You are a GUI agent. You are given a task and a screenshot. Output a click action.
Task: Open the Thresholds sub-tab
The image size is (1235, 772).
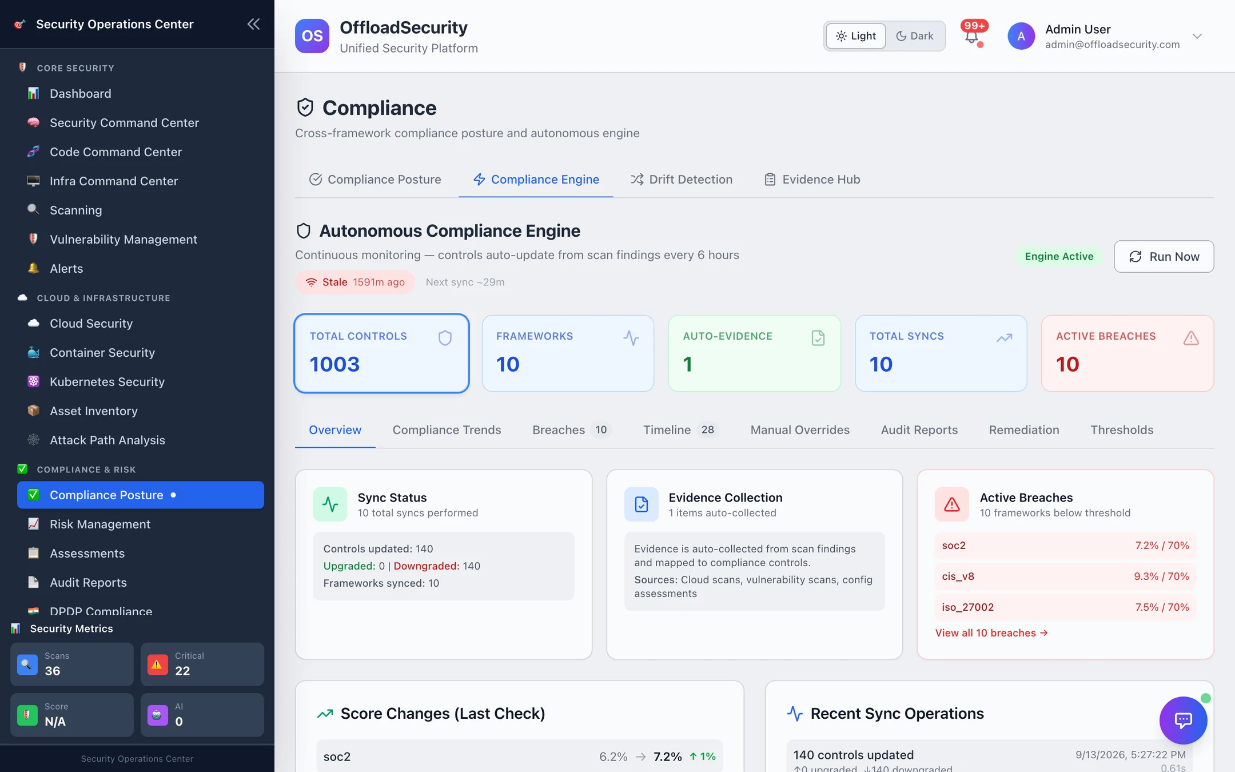1122,430
